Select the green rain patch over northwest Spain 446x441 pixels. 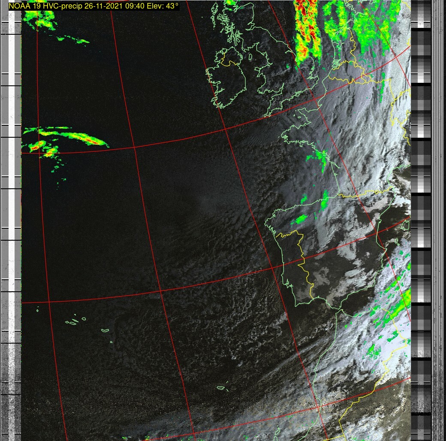coord(300,220)
